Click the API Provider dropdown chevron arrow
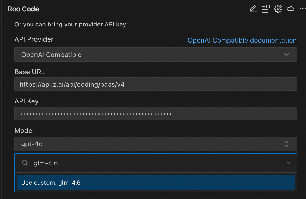The width and height of the screenshot is (306, 199). coord(286,54)
